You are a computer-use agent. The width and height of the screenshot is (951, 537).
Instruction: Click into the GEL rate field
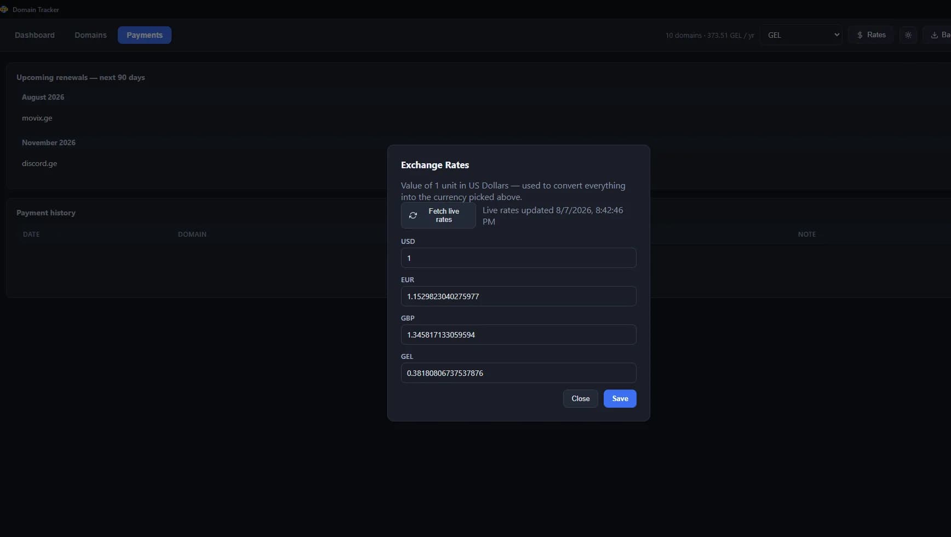click(518, 373)
